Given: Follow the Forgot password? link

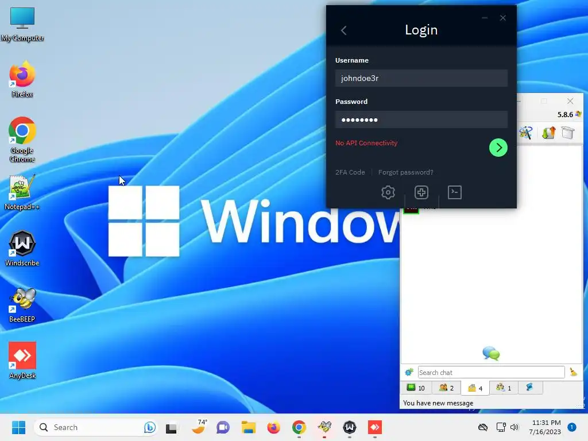Looking at the screenshot, I should tap(405, 172).
